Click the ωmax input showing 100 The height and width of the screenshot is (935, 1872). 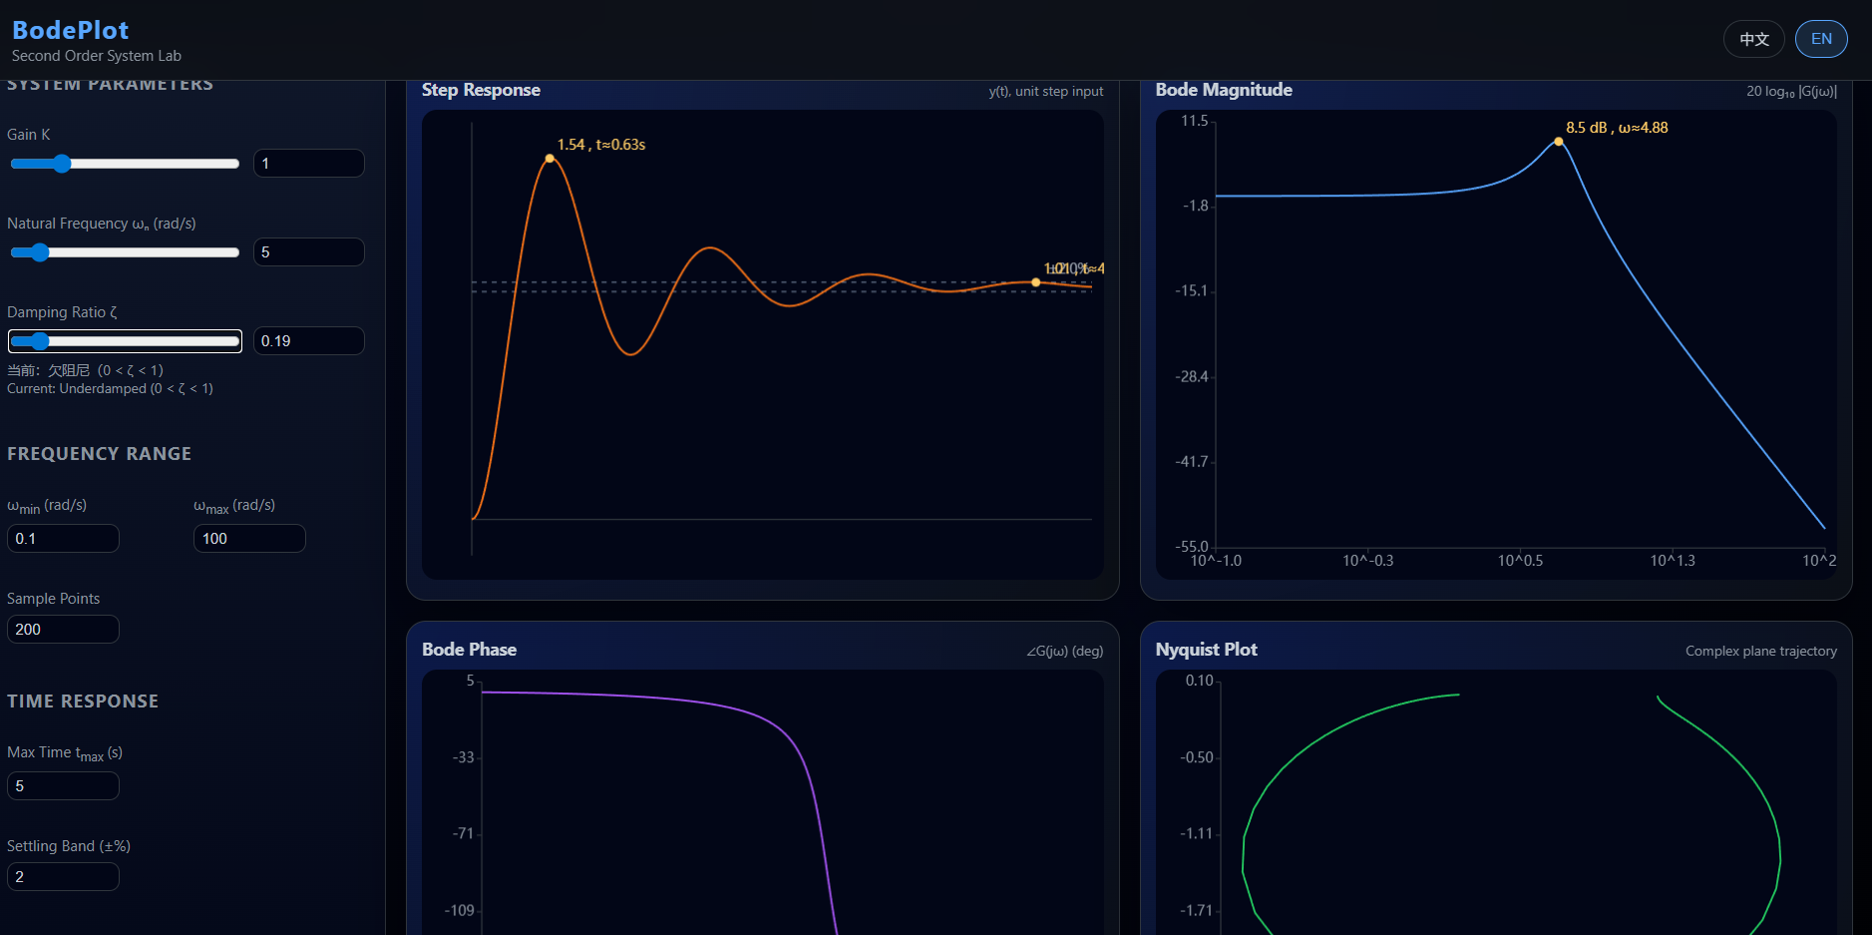pos(249,538)
